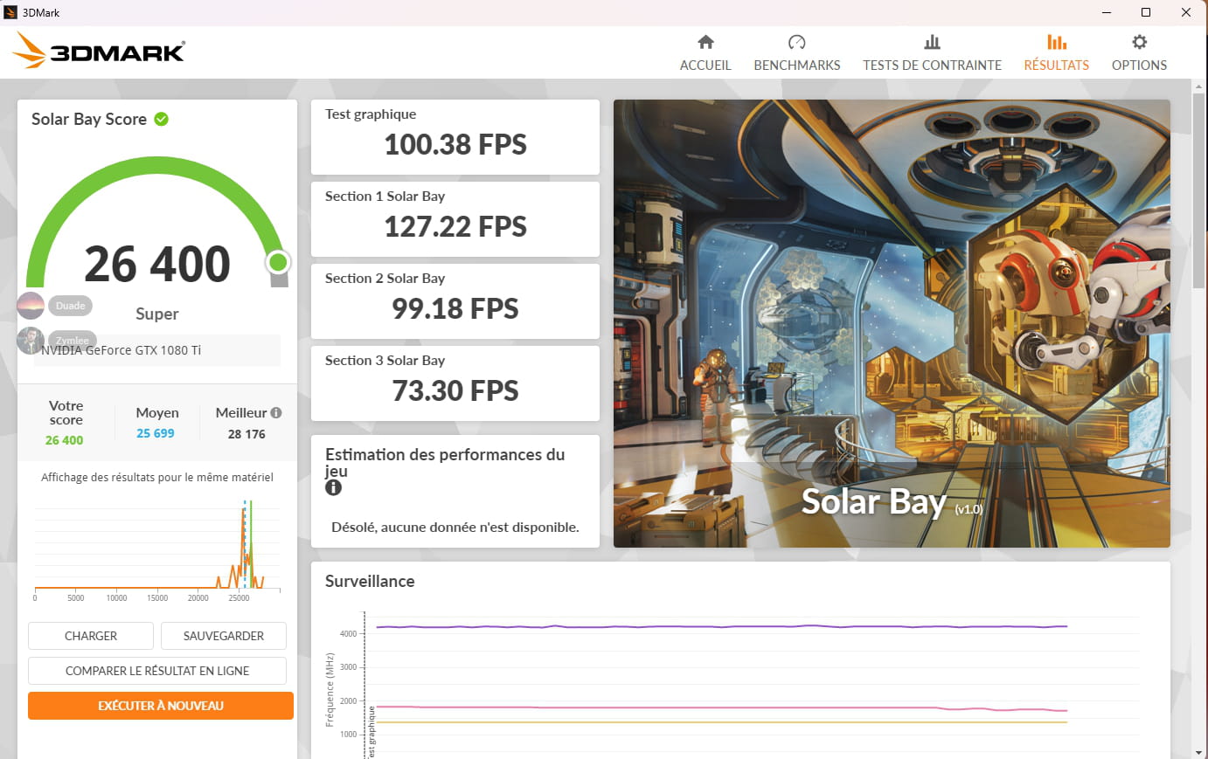Click scrollbar down arrow

tap(1198, 752)
